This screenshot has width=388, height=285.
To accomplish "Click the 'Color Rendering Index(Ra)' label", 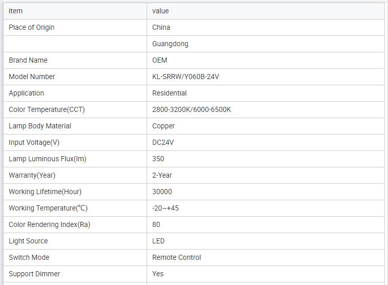I will click(x=49, y=224).
